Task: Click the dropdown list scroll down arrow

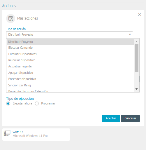Action: pyautogui.click(x=136, y=89)
